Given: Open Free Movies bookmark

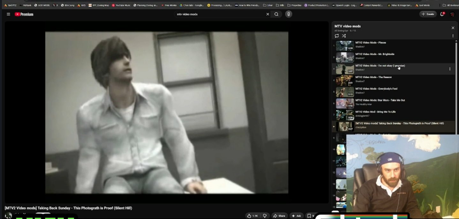Looking at the screenshot, I should click(x=169, y=5).
